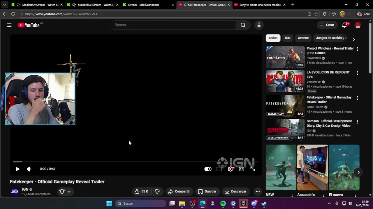Enter fullscreen video mode
373x209 pixels.
[x=253, y=169]
